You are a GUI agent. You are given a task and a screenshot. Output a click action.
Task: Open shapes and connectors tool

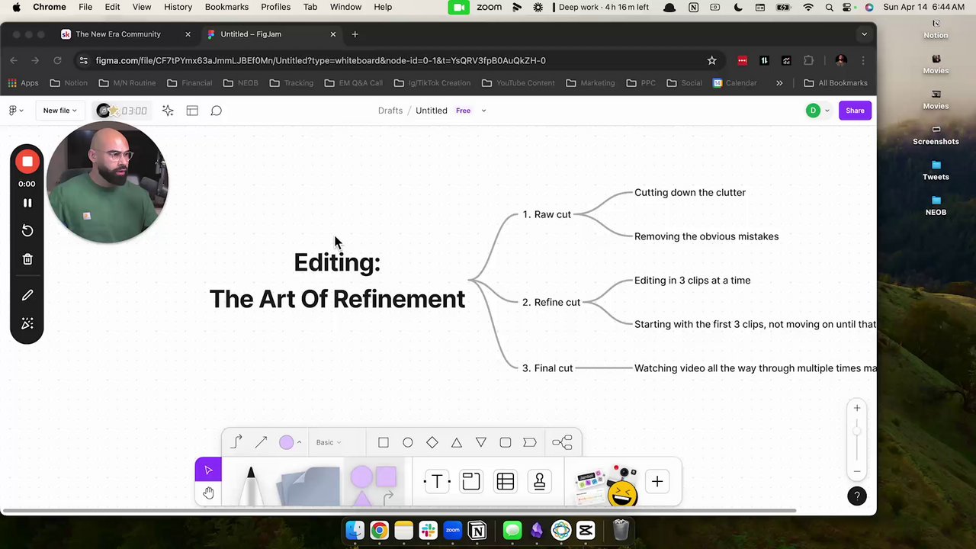pos(374,485)
